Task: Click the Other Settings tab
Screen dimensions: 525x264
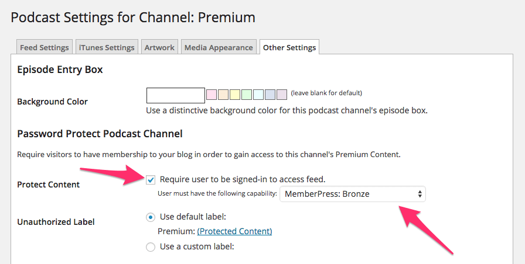Action: point(289,47)
